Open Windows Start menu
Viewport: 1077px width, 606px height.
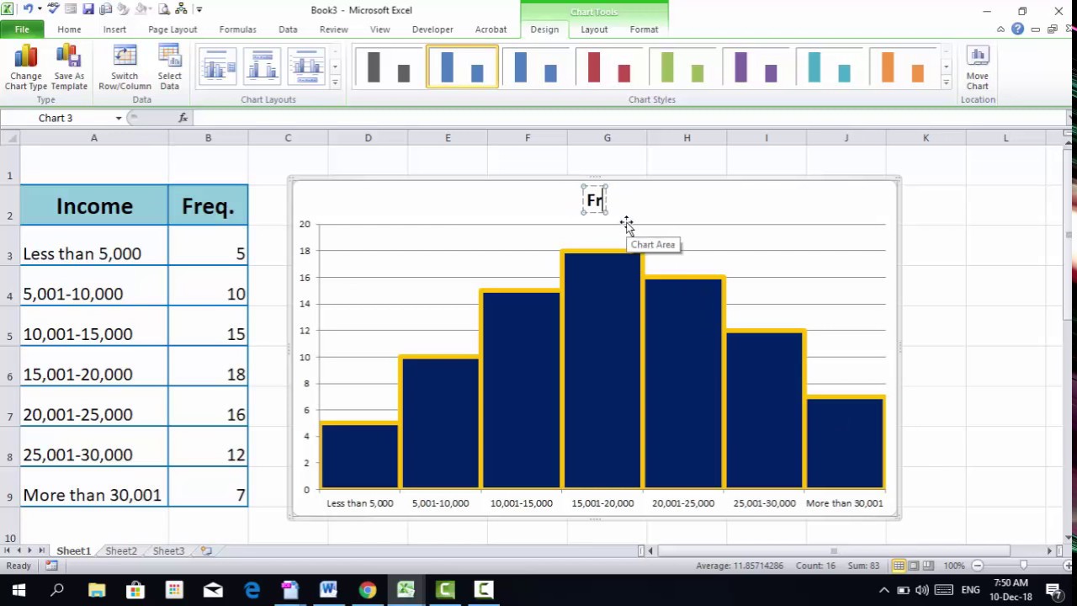pyautogui.click(x=19, y=589)
